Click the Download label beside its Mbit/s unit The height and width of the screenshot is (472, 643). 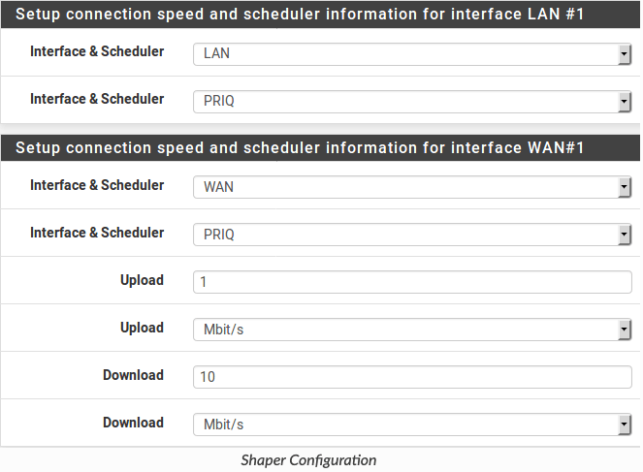point(133,423)
